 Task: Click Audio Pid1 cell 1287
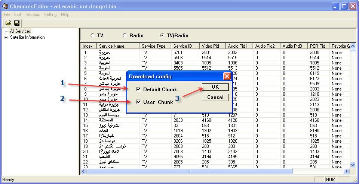(233, 115)
